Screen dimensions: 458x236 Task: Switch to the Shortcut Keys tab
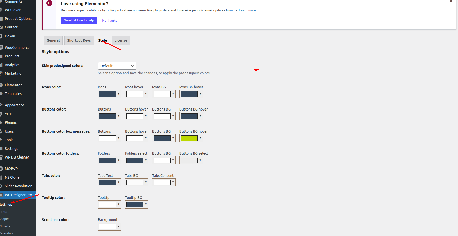tap(79, 40)
